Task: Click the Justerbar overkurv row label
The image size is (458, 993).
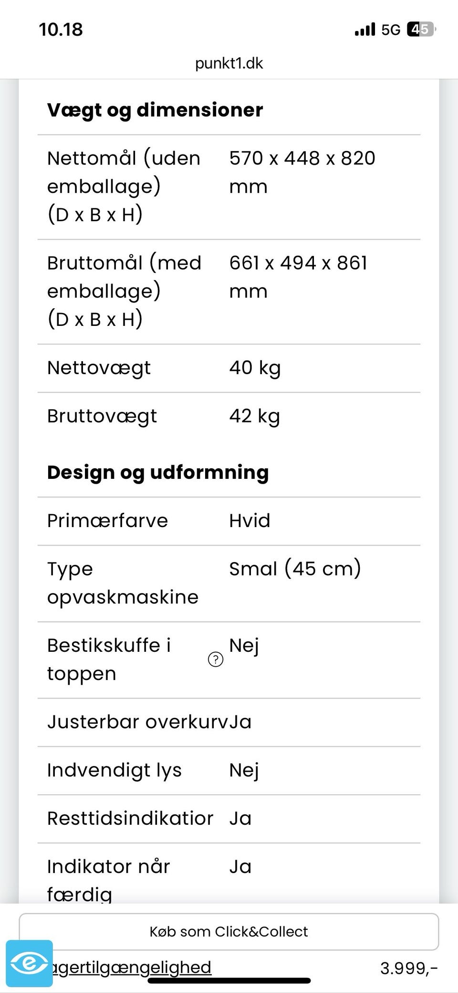Action: click(x=137, y=722)
